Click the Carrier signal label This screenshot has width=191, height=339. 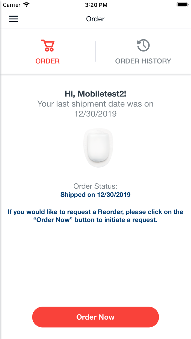click(x=10, y=4)
